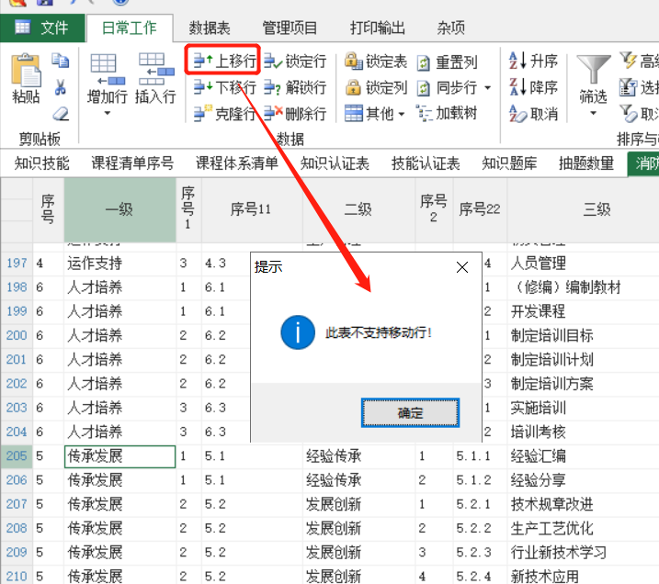The width and height of the screenshot is (659, 584).
Task: Click the 锁定行 lock row button
Action: click(x=295, y=62)
